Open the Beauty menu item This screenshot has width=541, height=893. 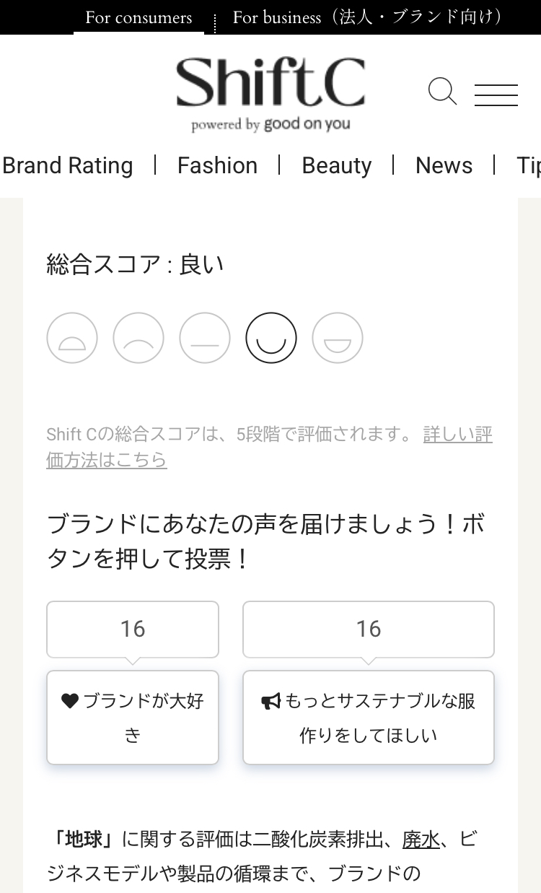tap(336, 165)
